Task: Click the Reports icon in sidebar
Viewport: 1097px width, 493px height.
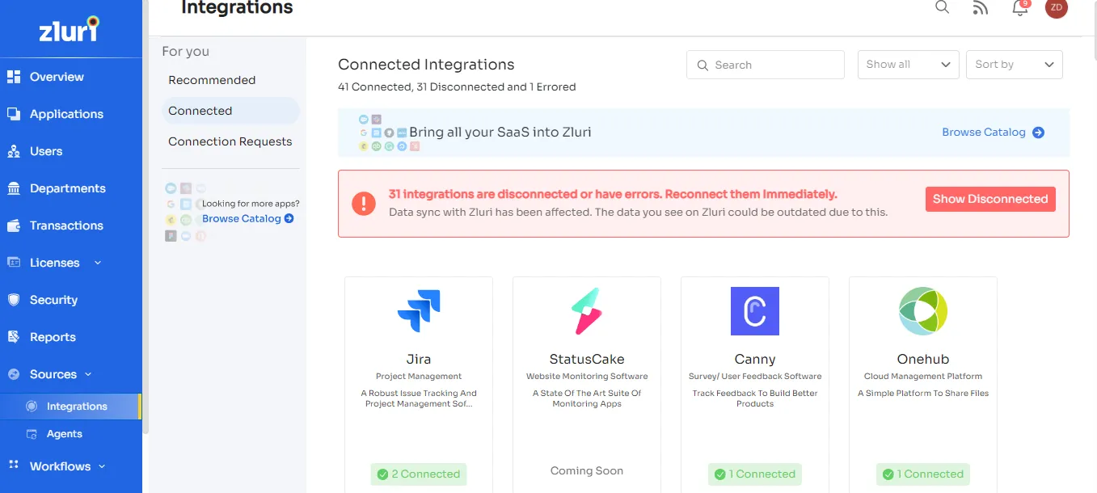Action: pos(14,337)
